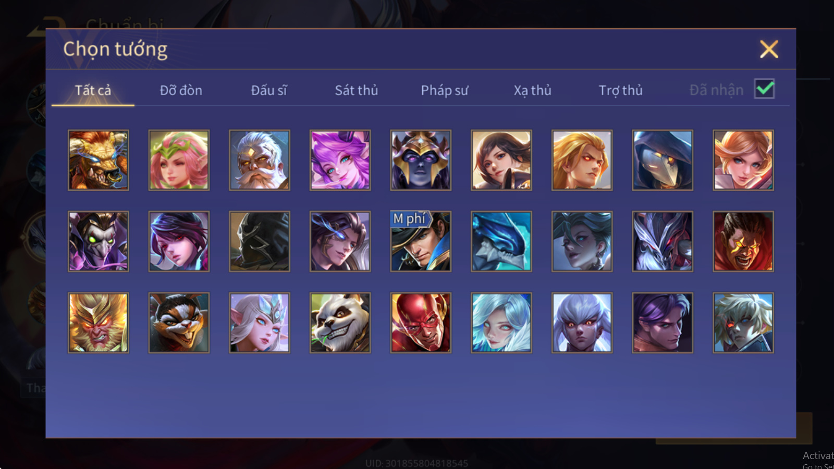
Task: Select the golden bull beast hero
Action: pos(98,160)
